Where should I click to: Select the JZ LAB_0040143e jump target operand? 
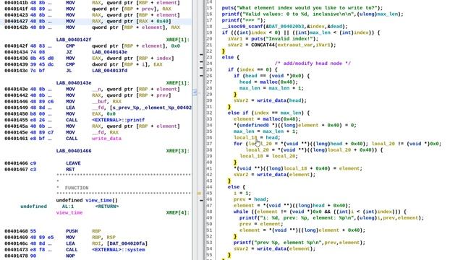click(x=109, y=52)
